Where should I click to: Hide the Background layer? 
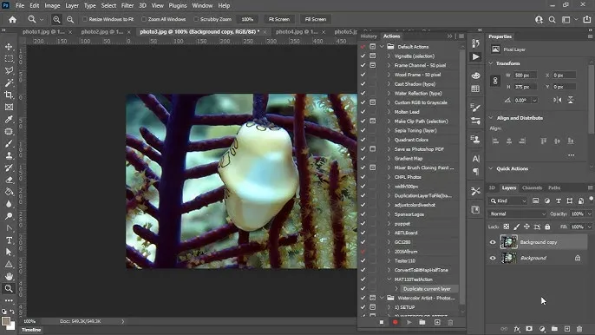coord(493,258)
